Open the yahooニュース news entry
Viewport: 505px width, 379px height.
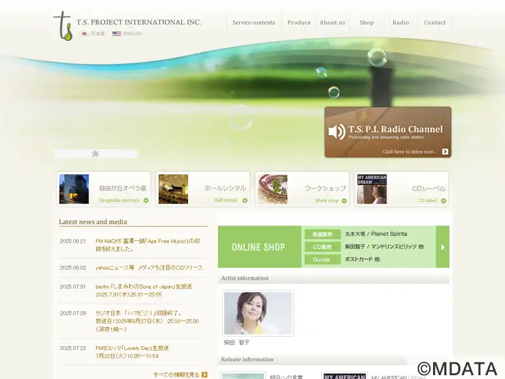(149, 267)
